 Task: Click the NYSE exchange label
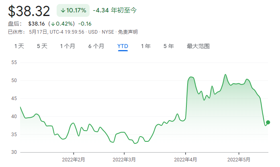(108, 32)
